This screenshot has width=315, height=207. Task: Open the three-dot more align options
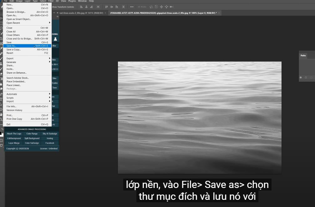tap(132, 7)
